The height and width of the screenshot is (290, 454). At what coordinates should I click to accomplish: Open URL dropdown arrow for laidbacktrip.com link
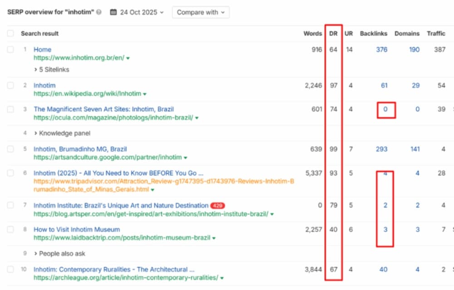click(214, 238)
